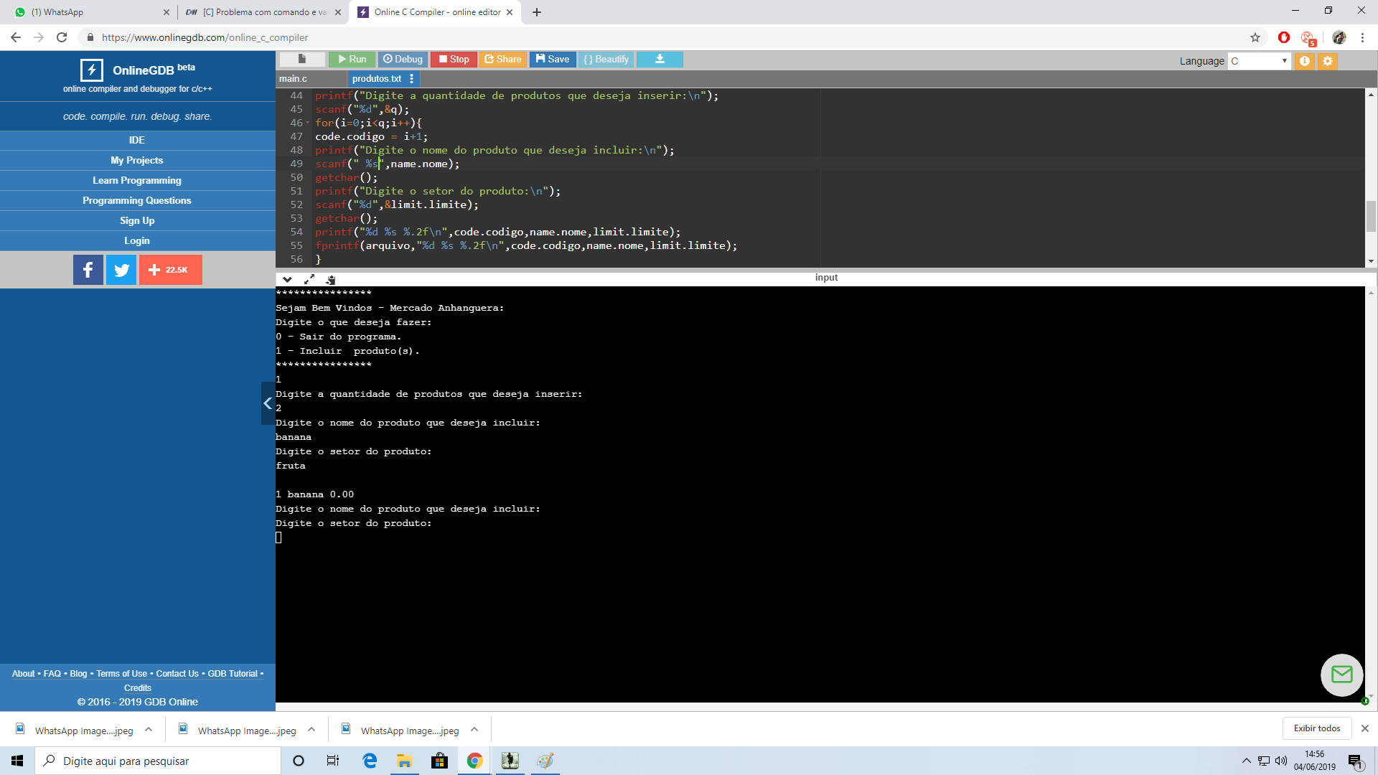The width and height of the screenshot is (1378, 775).
Task: Open the Language selector dropdown
Action: coord(1259,61)
